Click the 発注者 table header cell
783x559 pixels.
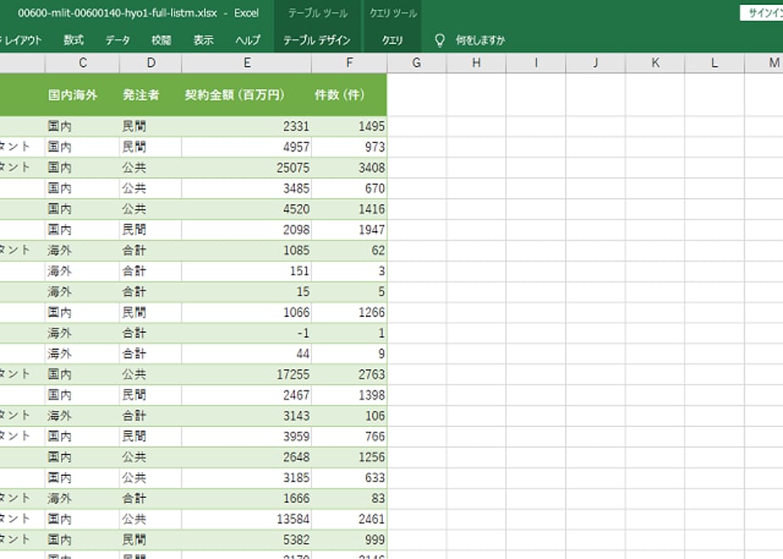pyautogui.click(x=151, y=95)
